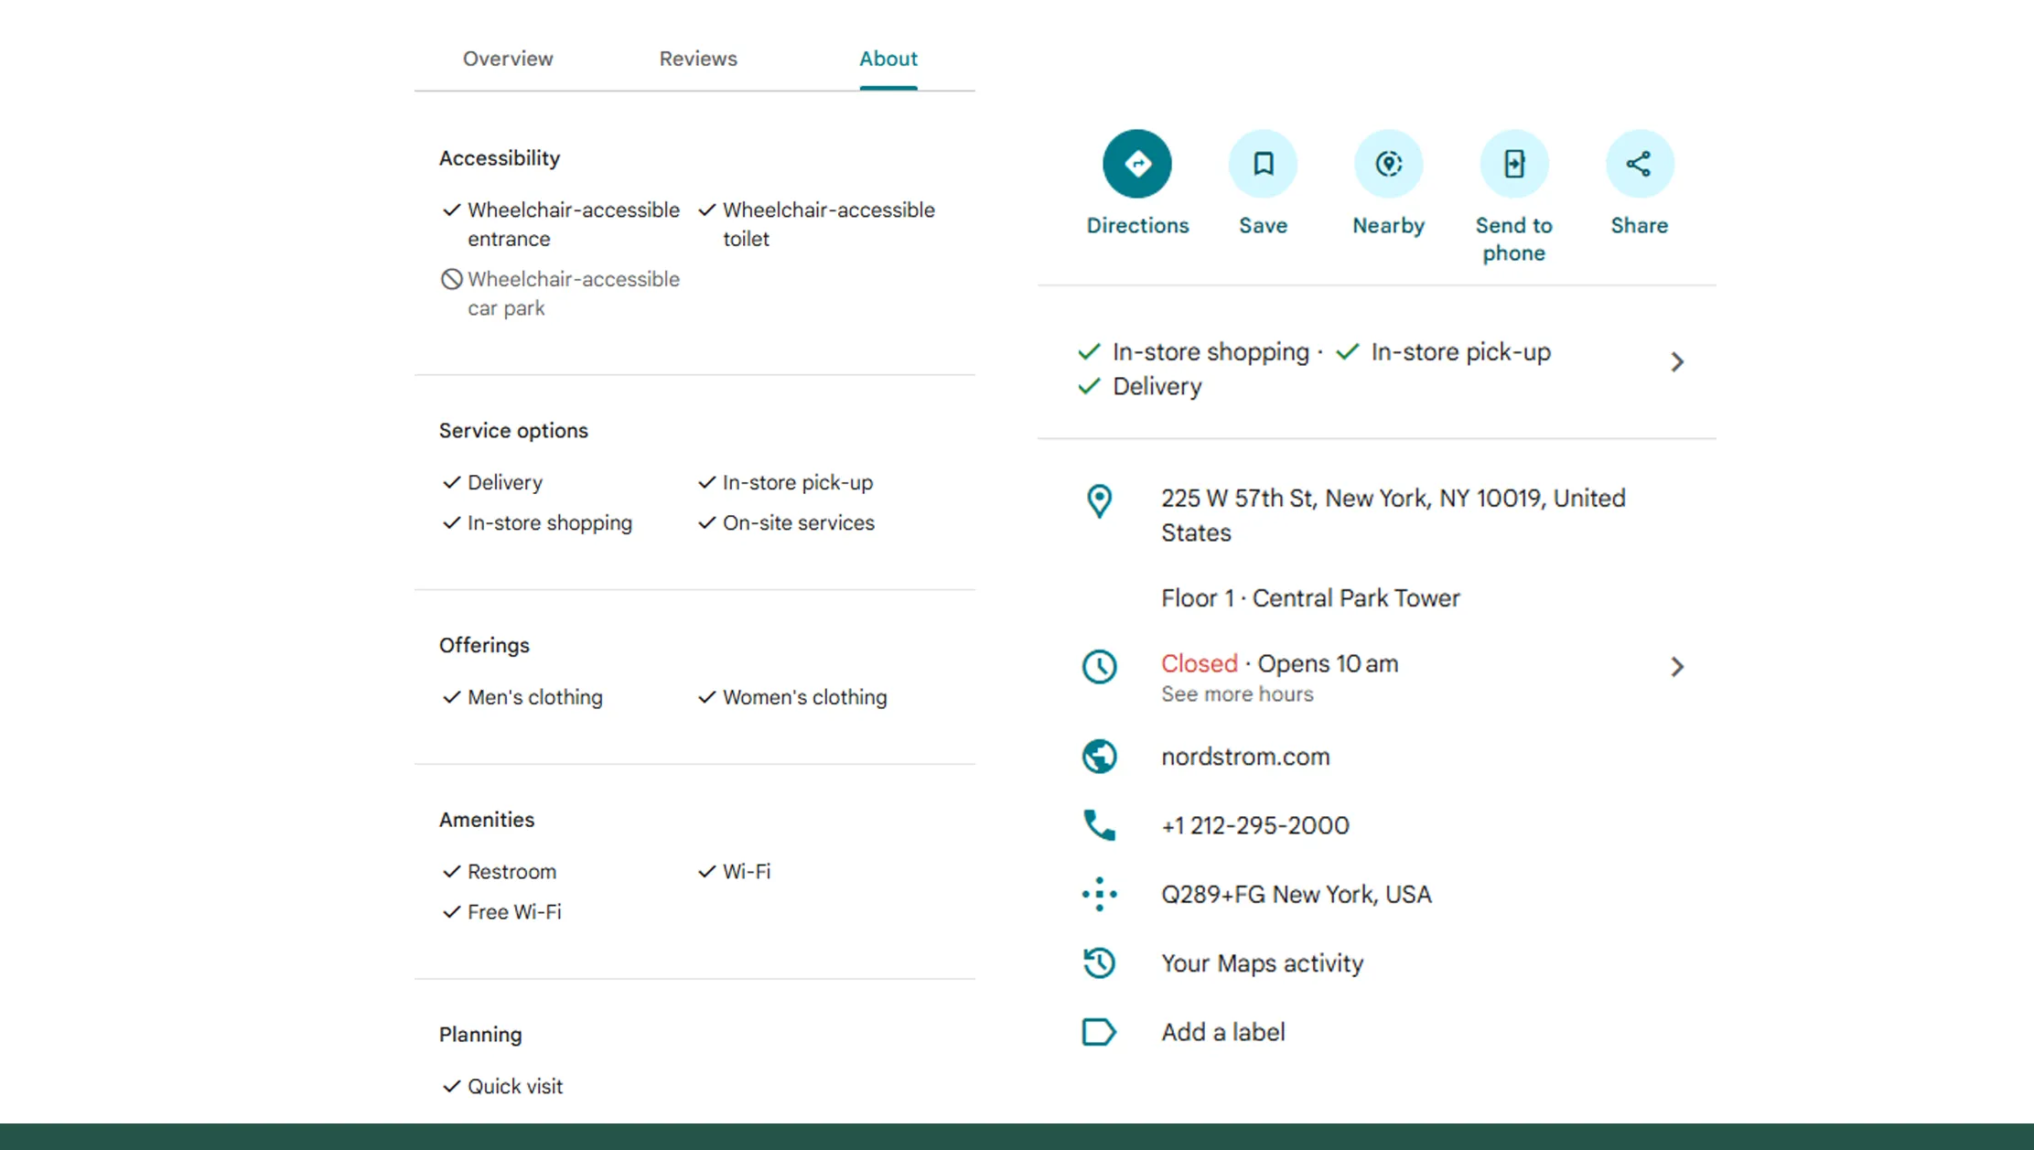Screen dimensions: 2034x1150
Task: Click the clock icon beside opening hours
Action: [x=1099, y=667]
